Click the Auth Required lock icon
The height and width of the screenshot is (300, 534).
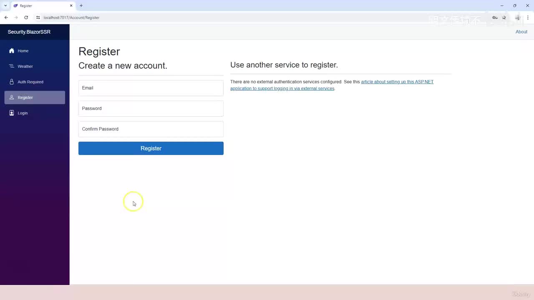click(12, 82)
